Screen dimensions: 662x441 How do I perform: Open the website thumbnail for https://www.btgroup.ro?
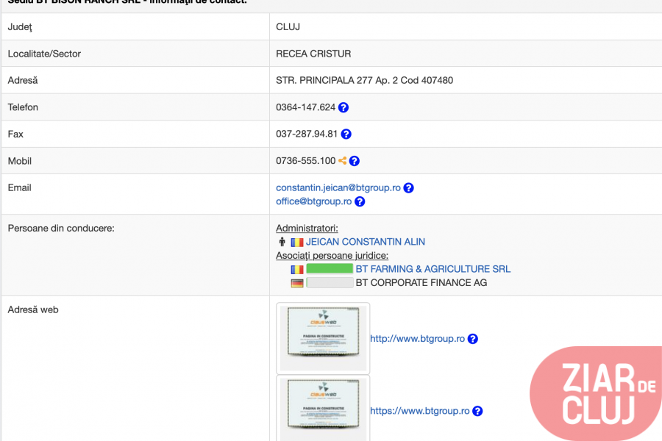coord(323,409)
